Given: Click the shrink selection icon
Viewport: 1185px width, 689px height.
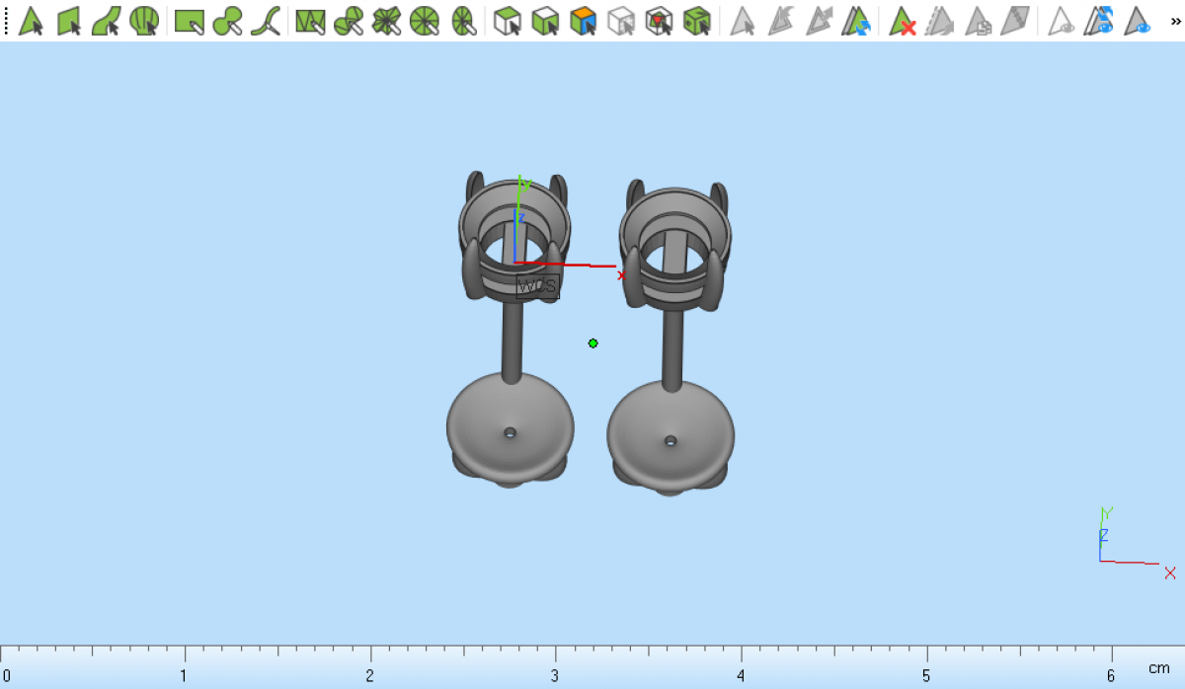Looking at the screenshot, I should coord(780,21).
